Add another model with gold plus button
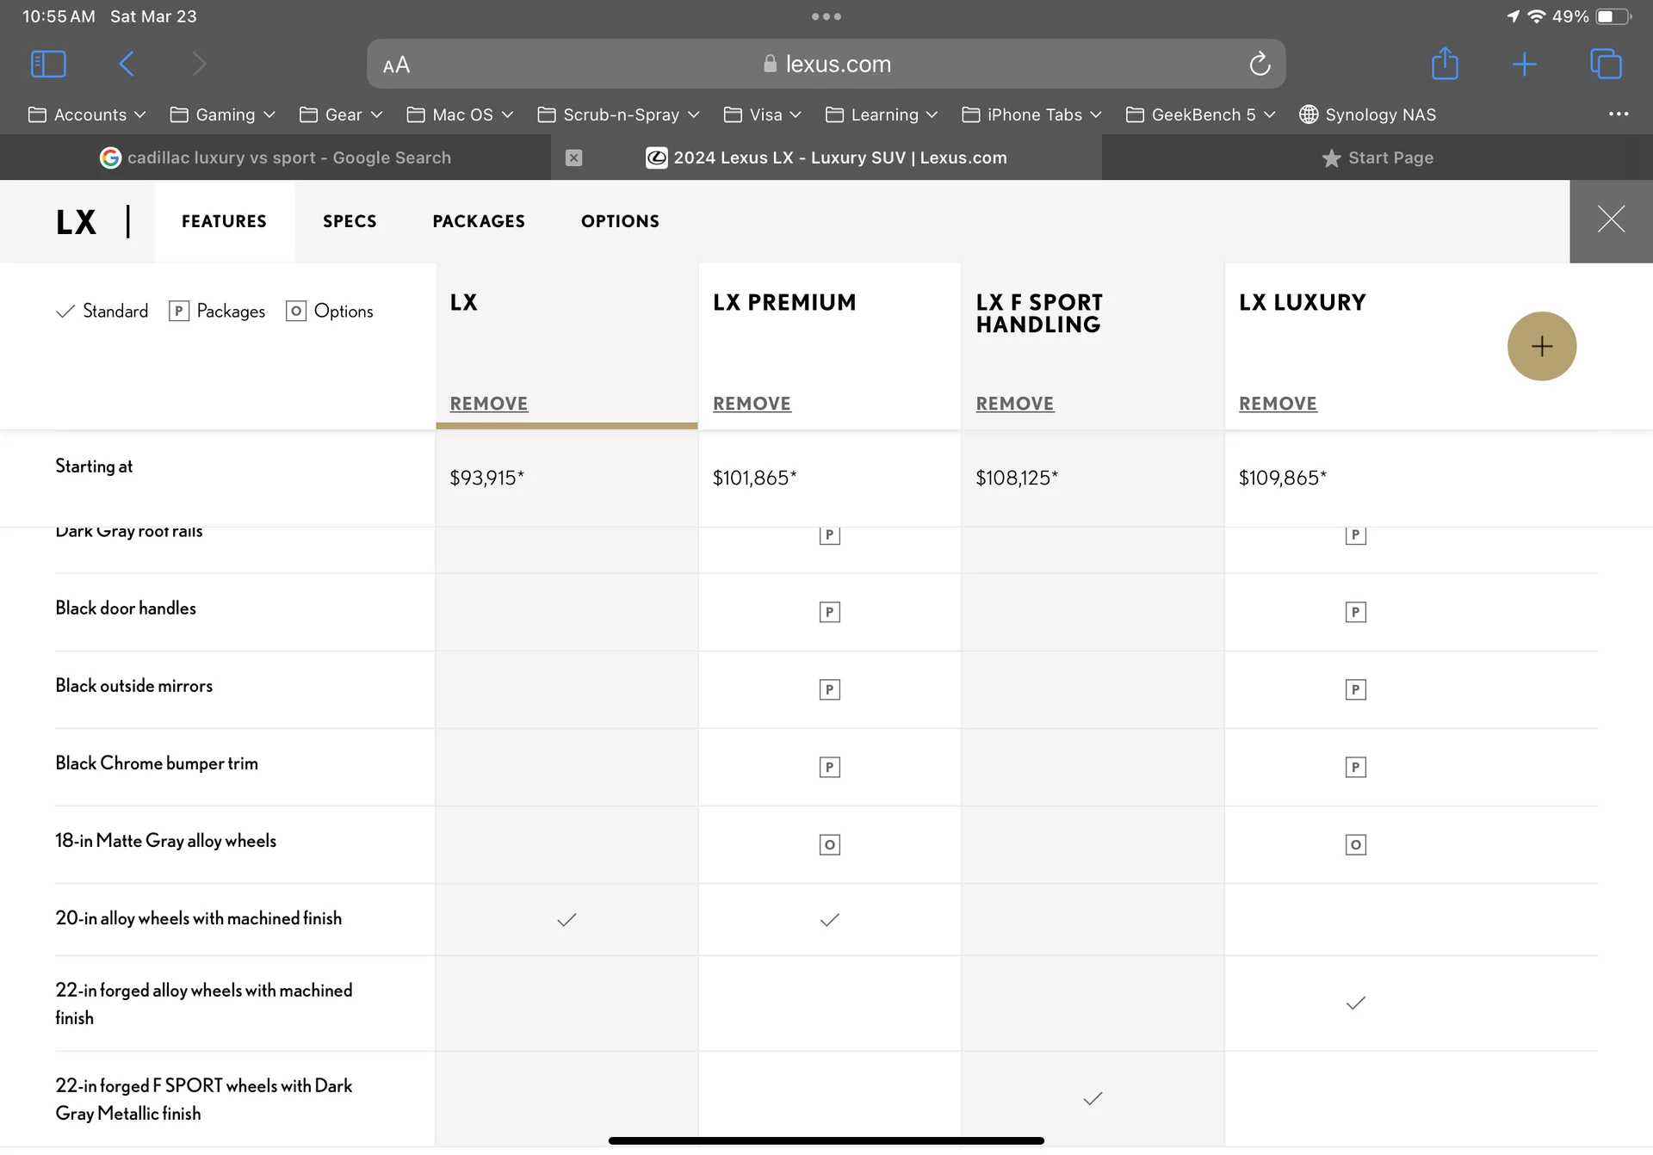The width and height of the screenshot is (1653, 1155). pyautogui.click(x=1541, y=346)
